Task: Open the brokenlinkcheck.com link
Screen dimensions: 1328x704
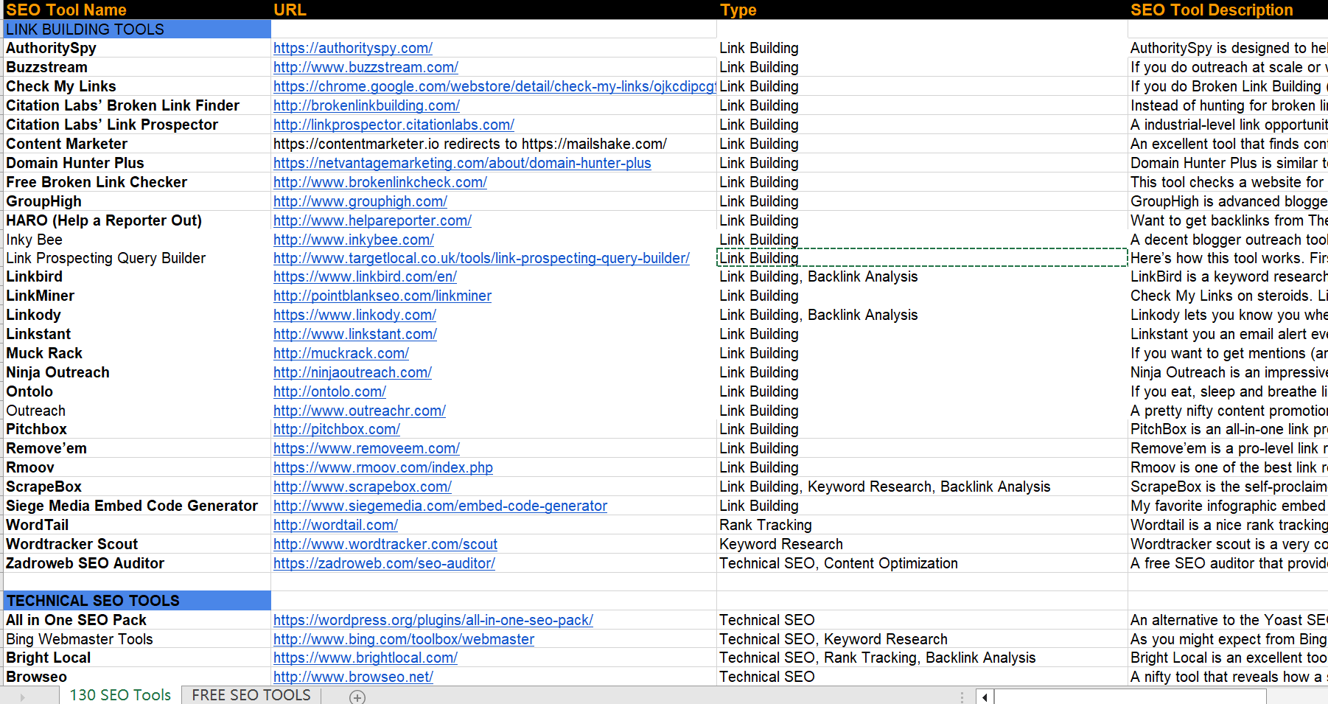Action: tap(380, 182)
